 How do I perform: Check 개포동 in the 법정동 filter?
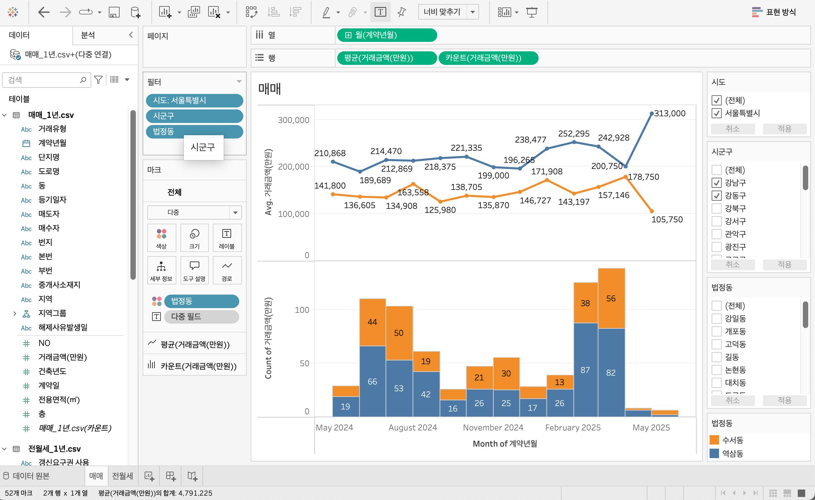[716, 331]
